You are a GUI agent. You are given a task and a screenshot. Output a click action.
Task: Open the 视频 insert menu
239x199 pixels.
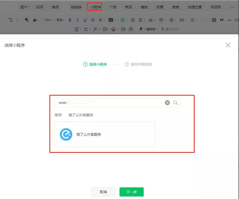[x=40, y=7]
